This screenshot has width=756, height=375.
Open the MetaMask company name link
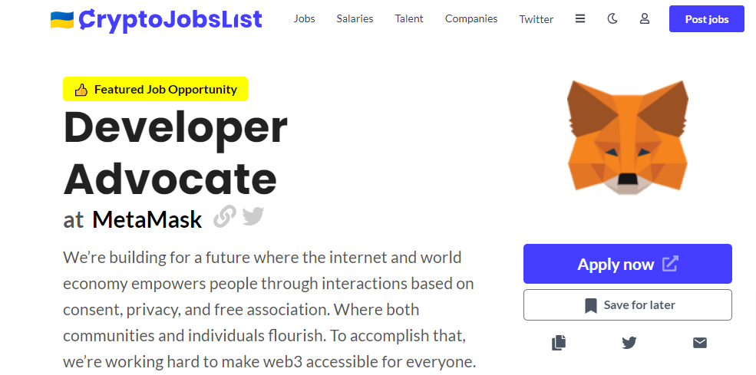point(147,220)
